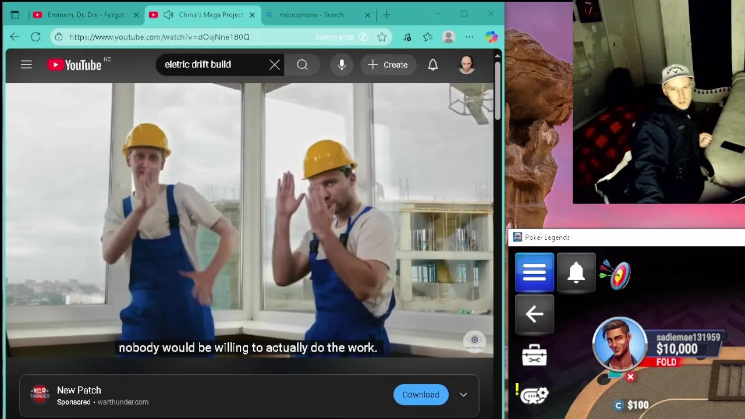This screenshot has width=745, height=419.
Task: Open the Poker Legends dartboard missions icon
Action: [616, 274]
